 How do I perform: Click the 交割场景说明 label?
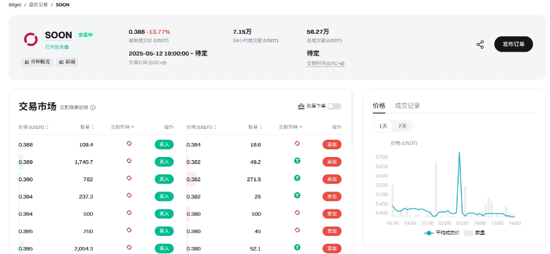click(x=74, y=108)
